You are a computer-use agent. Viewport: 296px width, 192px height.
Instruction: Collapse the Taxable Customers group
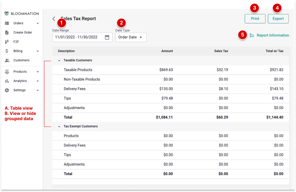[x=59, y=61]
